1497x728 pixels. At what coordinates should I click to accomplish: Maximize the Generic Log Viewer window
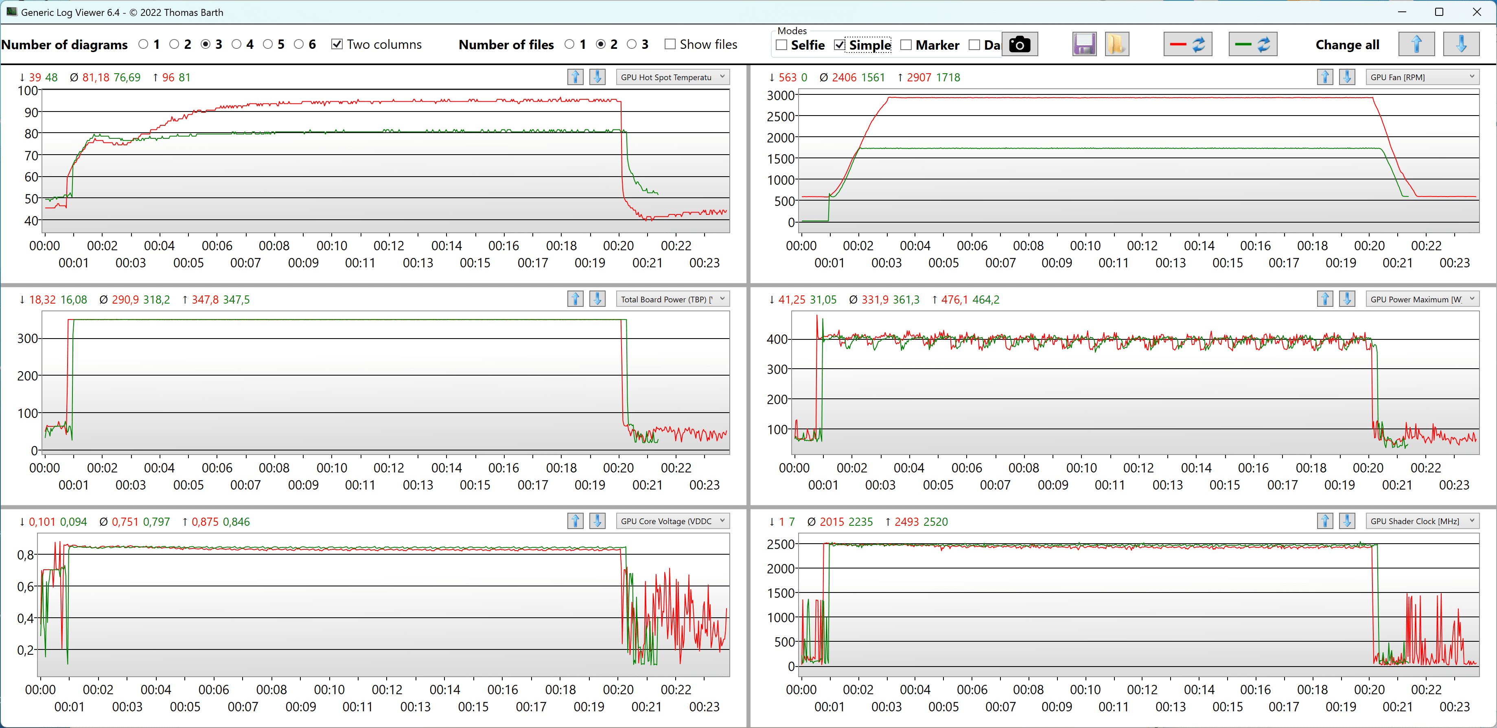[1439, 12]
